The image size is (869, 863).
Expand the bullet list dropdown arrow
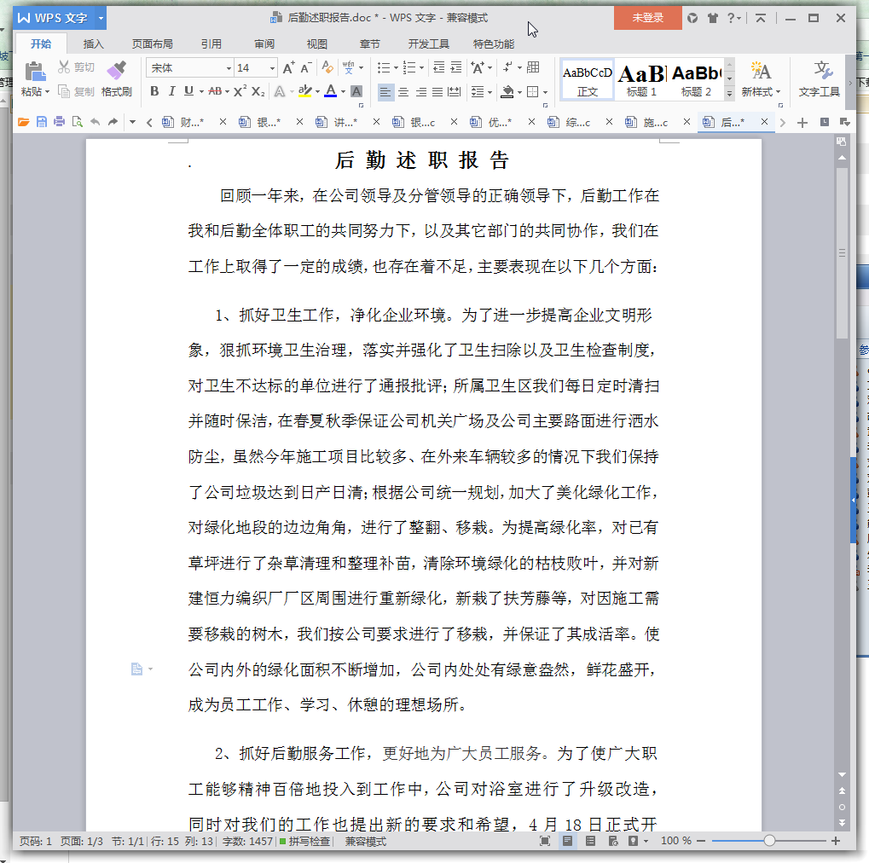pyautogui.click(x=396, y=68)
